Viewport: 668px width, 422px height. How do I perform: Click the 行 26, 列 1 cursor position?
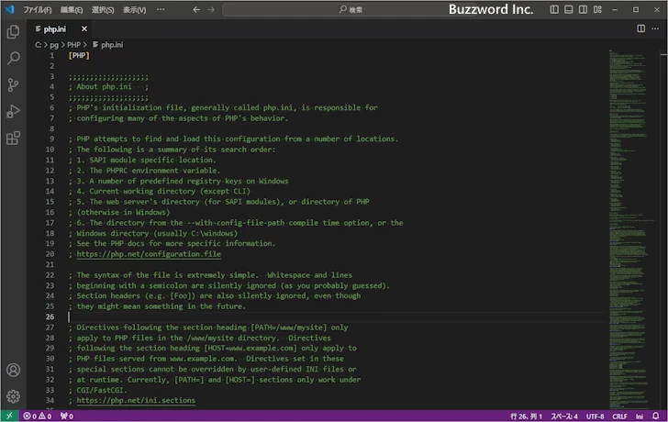(527, 416)
